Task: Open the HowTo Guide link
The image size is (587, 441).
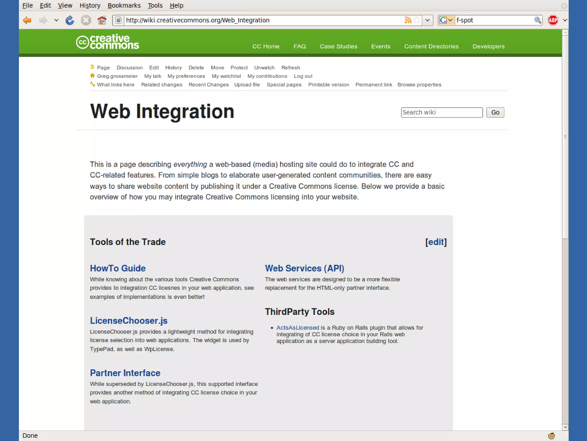Action: 118,268
